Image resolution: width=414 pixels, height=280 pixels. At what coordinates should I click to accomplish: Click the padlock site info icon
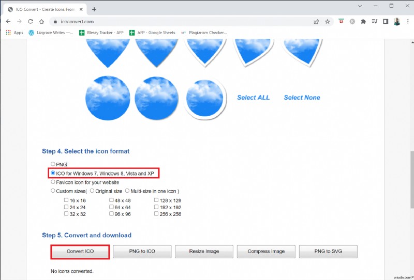[x=55, y=22]
